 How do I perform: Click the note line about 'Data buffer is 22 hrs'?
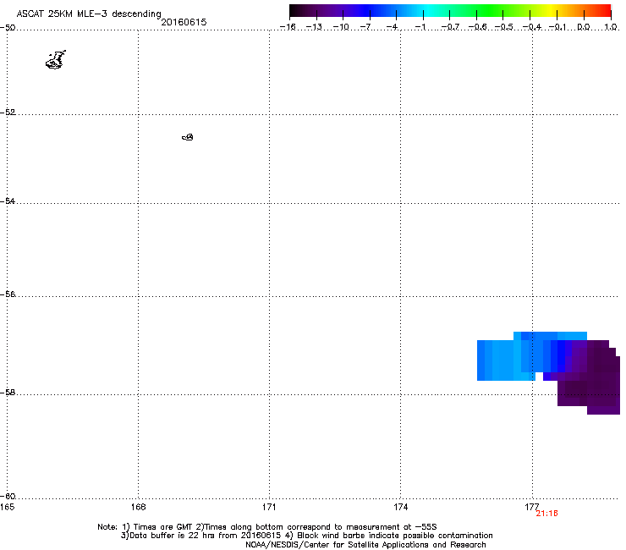[x=306, y=536]
